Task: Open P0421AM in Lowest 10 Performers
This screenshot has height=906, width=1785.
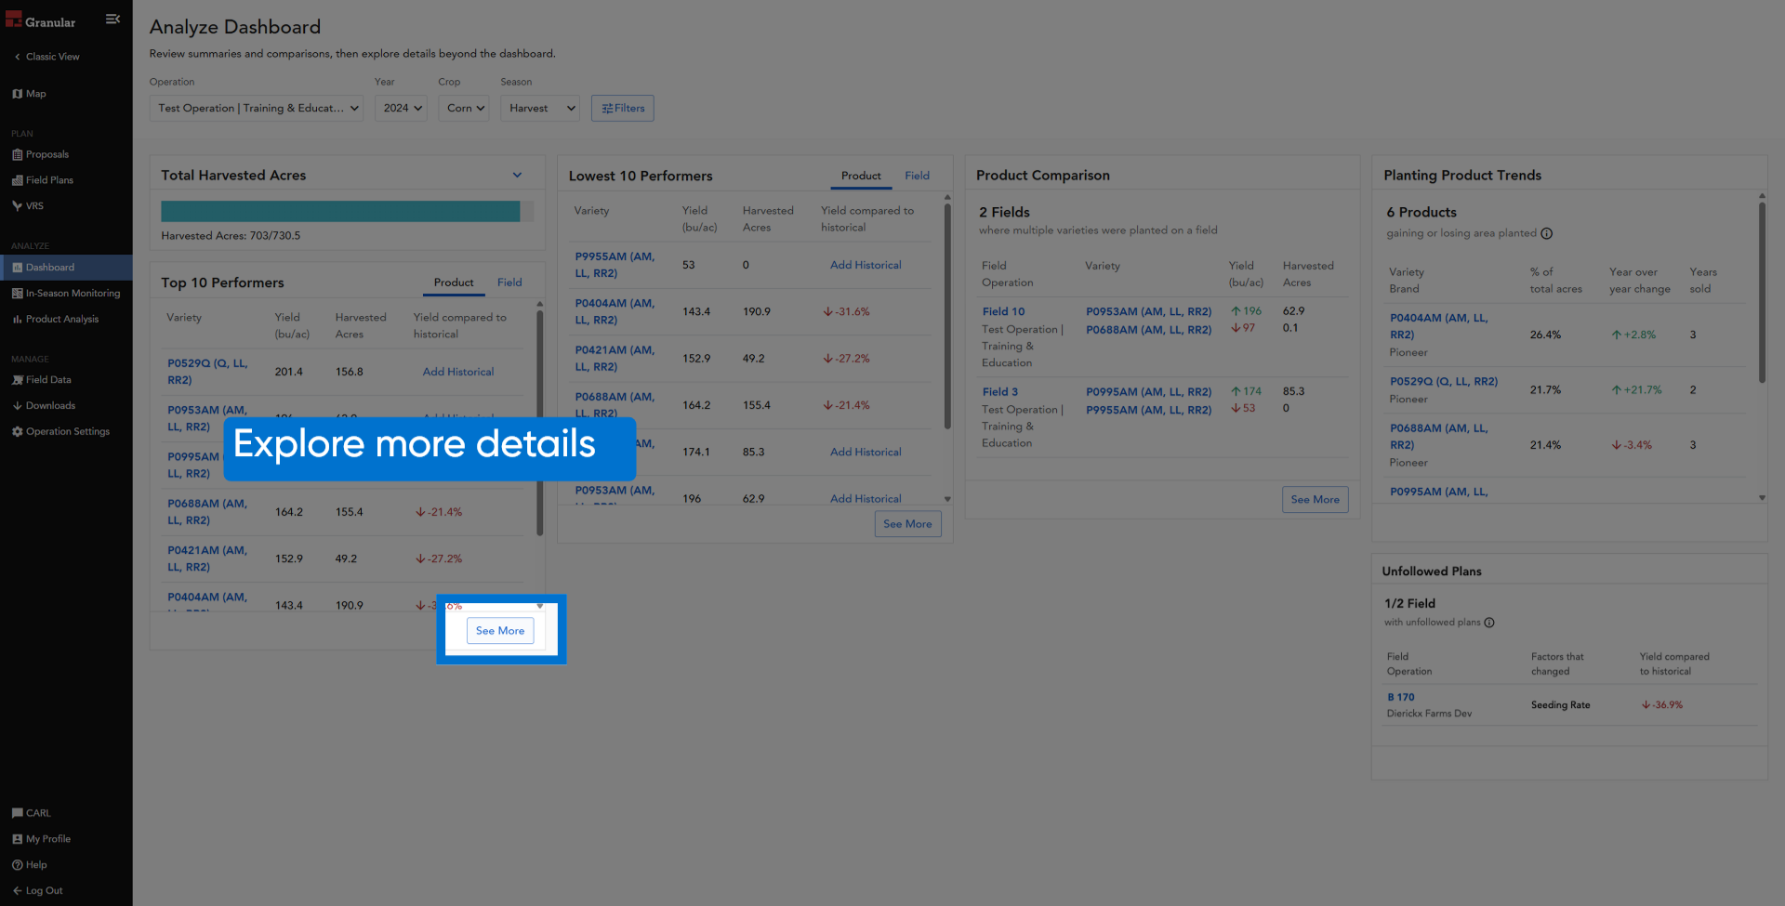Action: click(x=615, y=359)
